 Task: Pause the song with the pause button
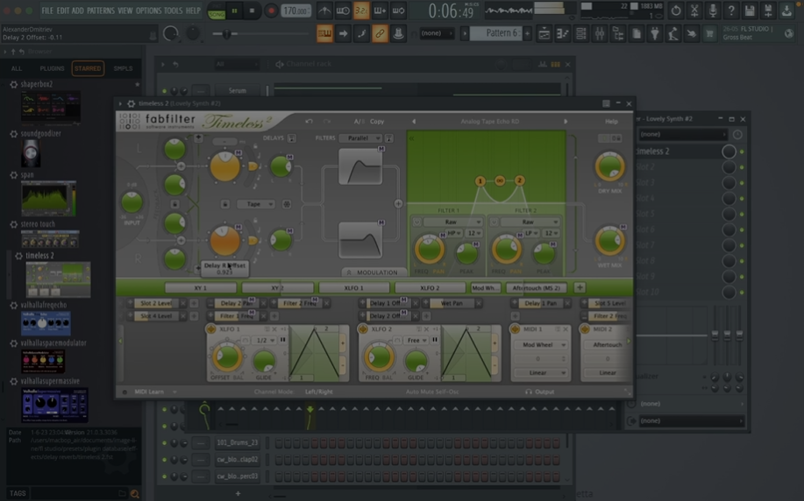(x=234, y=11)
